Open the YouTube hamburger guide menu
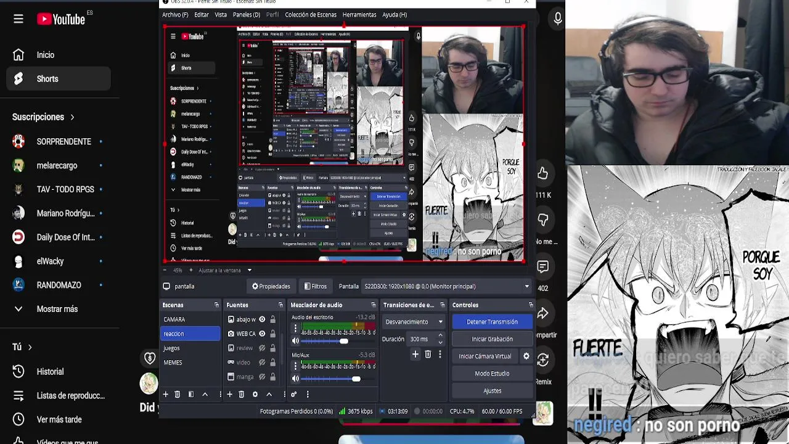Screen dimensions: 789x444 (x=18, y=19)
